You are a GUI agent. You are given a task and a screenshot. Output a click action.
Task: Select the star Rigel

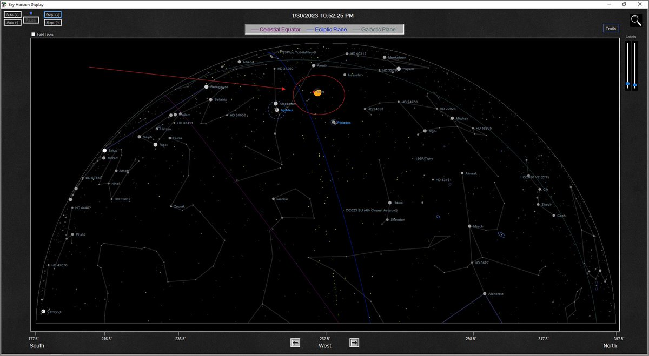pos(156,145)
